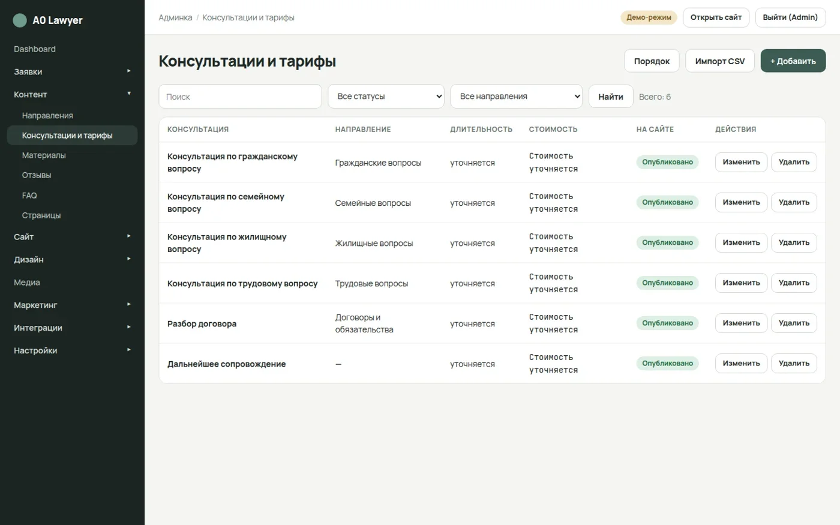Expand the Дизайн sidebar section
Viewport: 840px width, 525px height.
pyautogui.click(x=72, y=260)
